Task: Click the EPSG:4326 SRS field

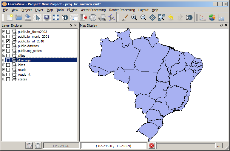Action: tap(61, 146)
